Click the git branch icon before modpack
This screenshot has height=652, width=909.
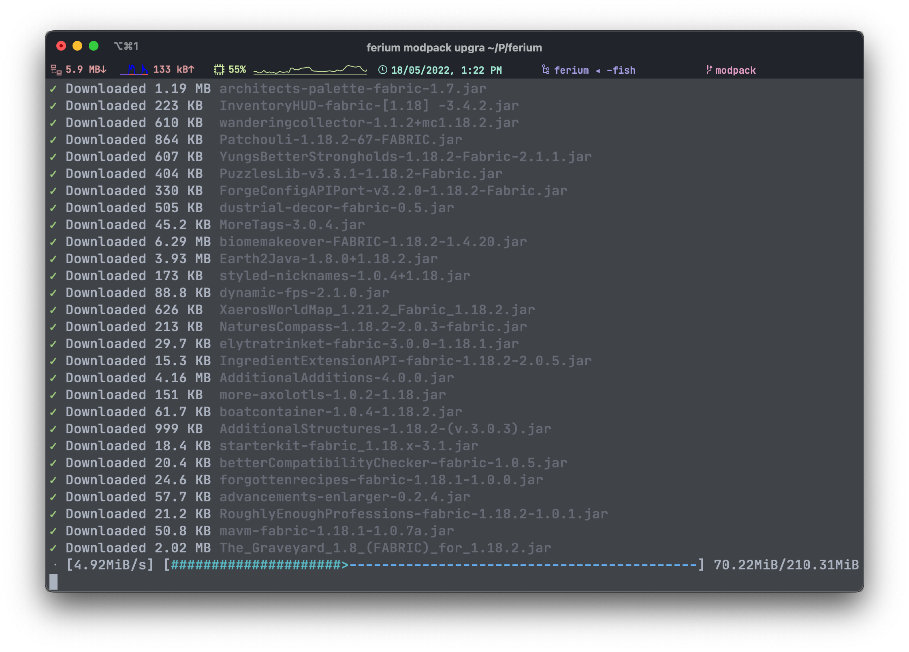coord(709,70)
